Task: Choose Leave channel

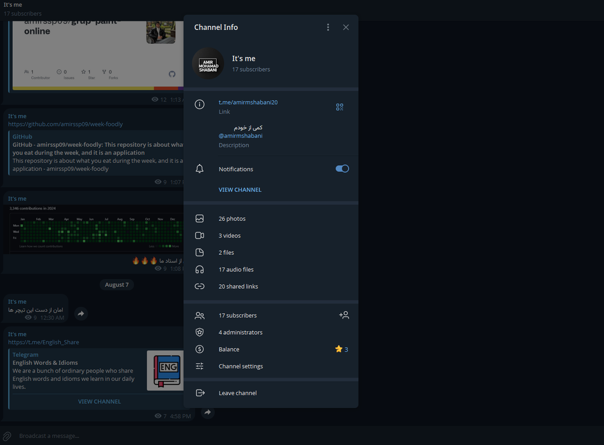Action: pos(271,393)
